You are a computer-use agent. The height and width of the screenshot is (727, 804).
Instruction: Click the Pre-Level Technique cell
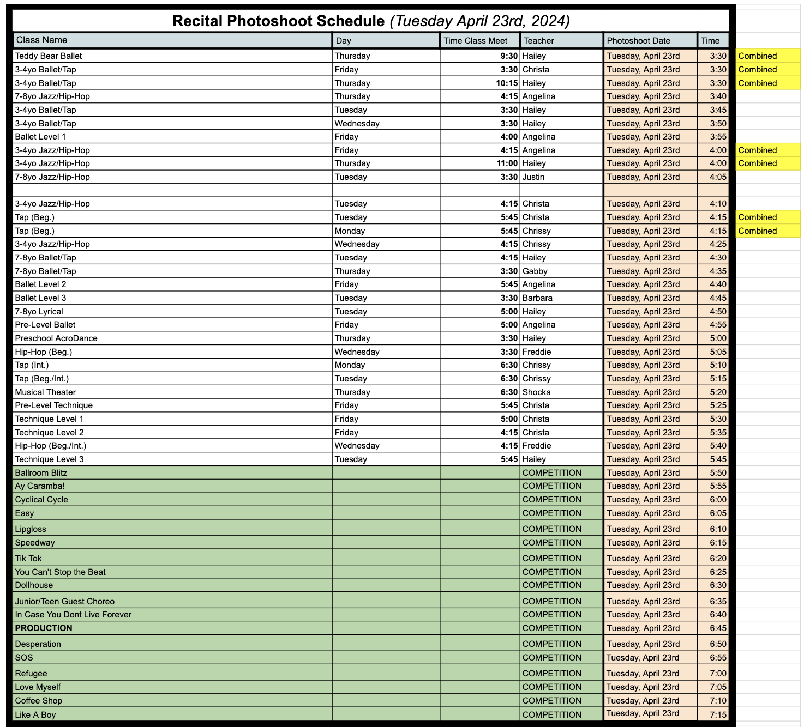(x=173, y=405)
